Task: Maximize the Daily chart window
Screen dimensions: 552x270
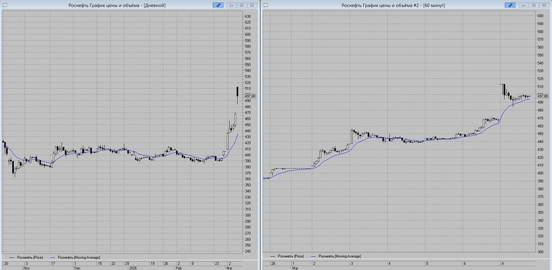Action: pyautogui.click(x=242, y=6)
